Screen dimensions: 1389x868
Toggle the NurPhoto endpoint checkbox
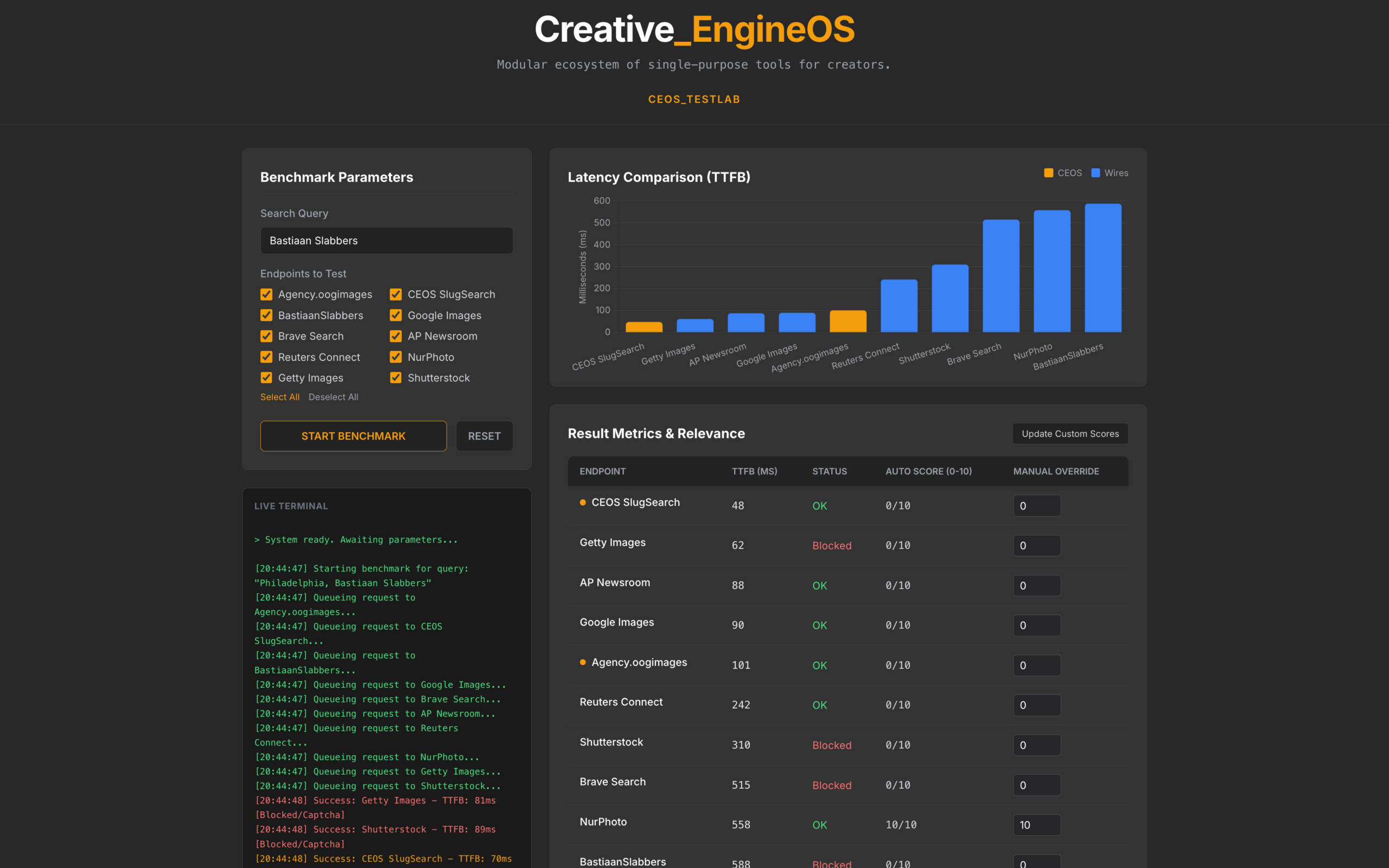[396, 357]
